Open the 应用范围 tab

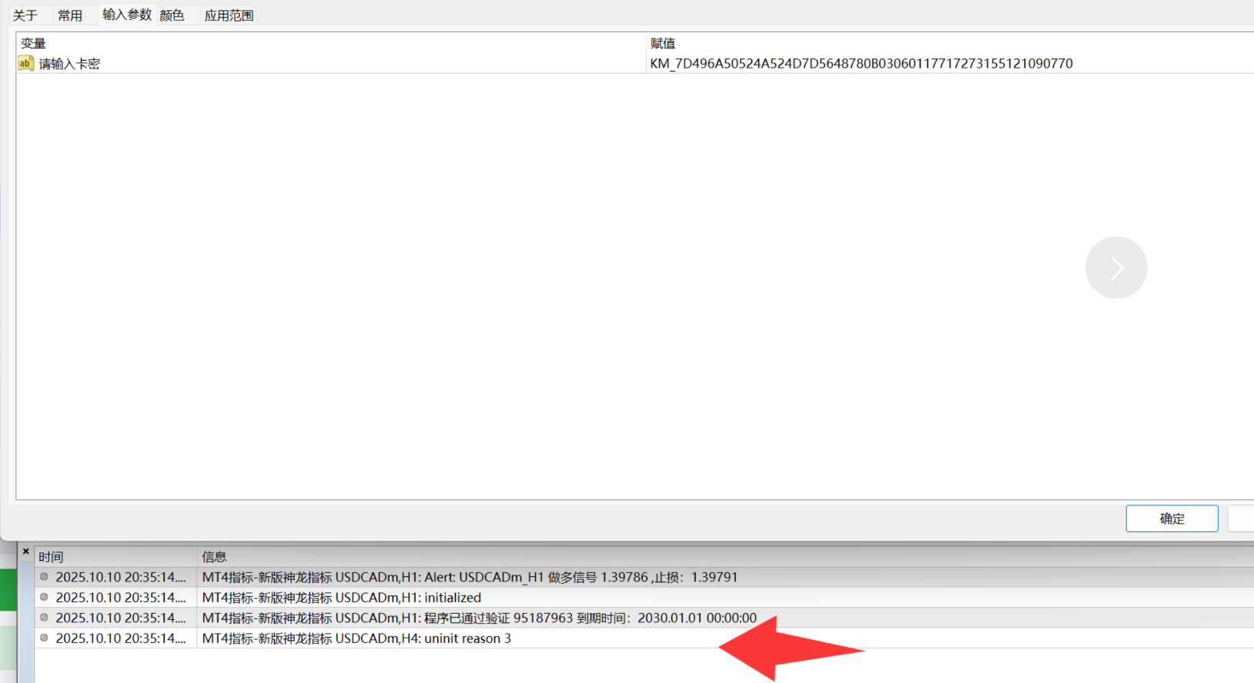[229, 15]
